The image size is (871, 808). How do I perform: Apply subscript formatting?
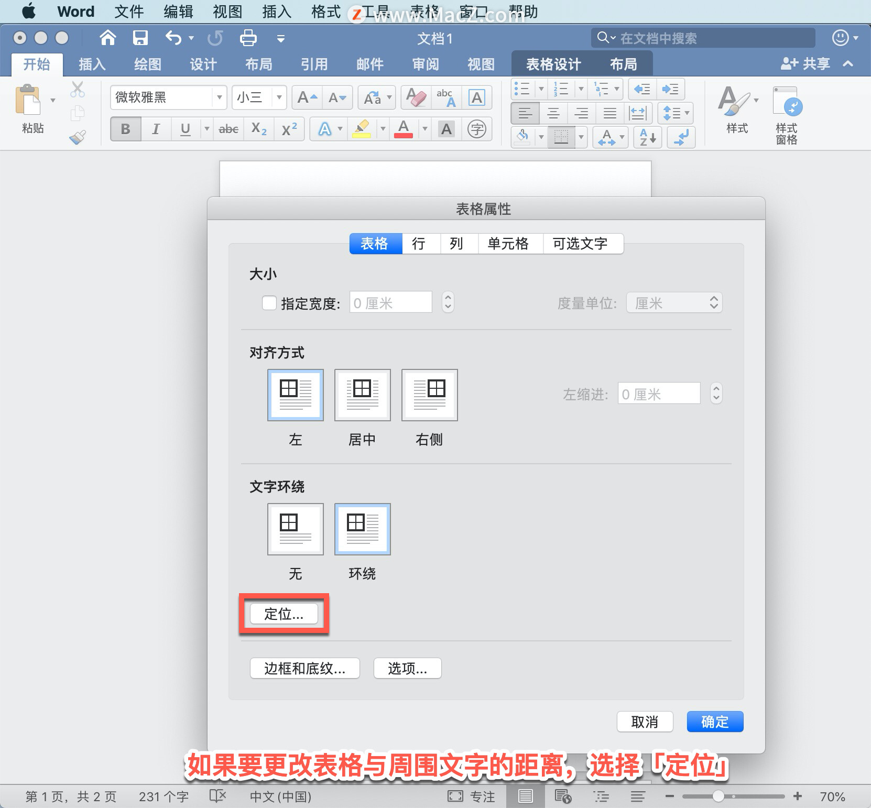click(x=259, y=129)
